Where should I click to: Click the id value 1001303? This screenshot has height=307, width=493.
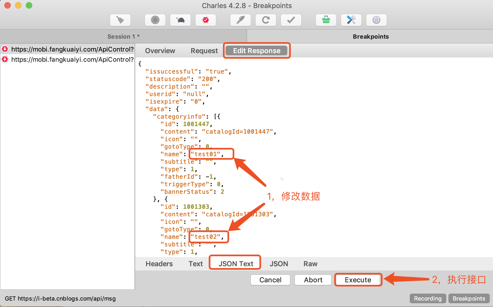point(196,207)
